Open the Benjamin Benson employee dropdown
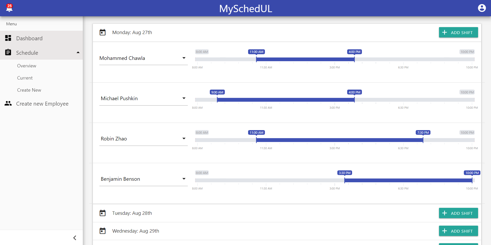 coord(144,179)
